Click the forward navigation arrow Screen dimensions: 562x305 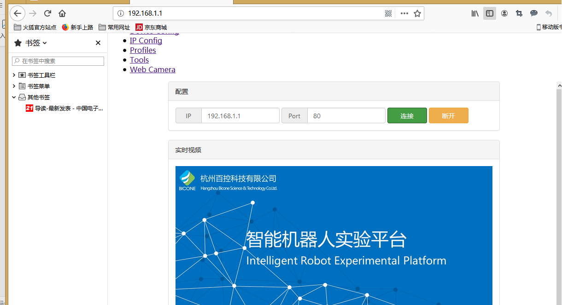coord(33,13)
